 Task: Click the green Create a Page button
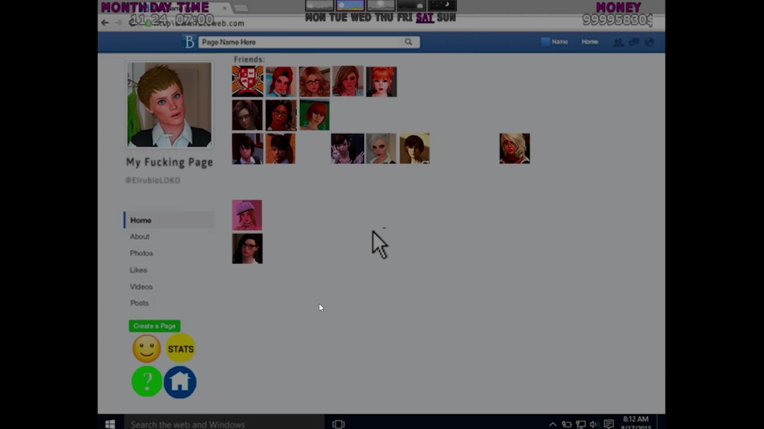tap(155, 326)
